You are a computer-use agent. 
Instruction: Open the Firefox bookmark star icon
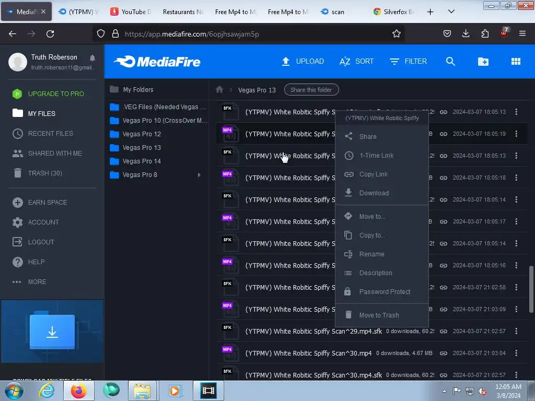click(x=396, y=34)
